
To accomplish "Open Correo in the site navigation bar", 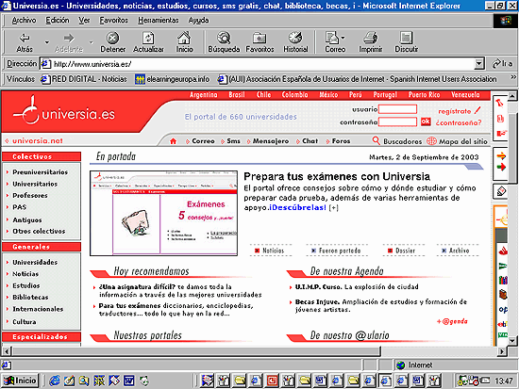I will coord(203,141).
